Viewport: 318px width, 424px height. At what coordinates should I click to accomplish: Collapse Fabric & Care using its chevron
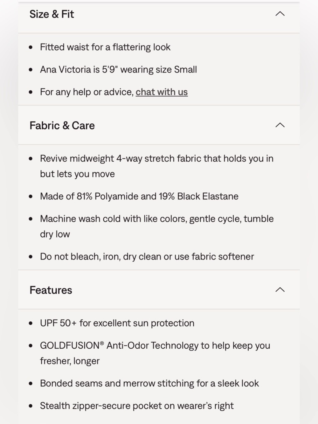click(280, 125)
